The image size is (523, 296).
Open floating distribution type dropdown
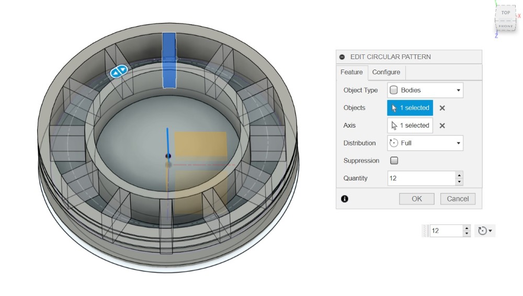click(485, 231)
